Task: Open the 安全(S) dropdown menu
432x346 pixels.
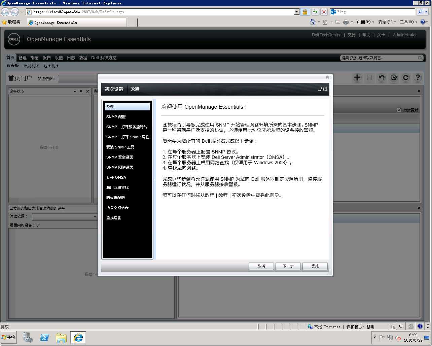Action: click(387, 22)
